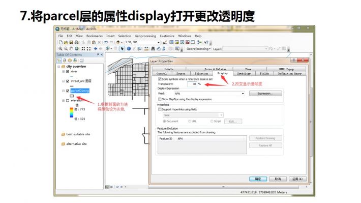Click the Expression... button
Viewport: 361px width, 203px height.
pyautogui.click(x=265, y=93)
